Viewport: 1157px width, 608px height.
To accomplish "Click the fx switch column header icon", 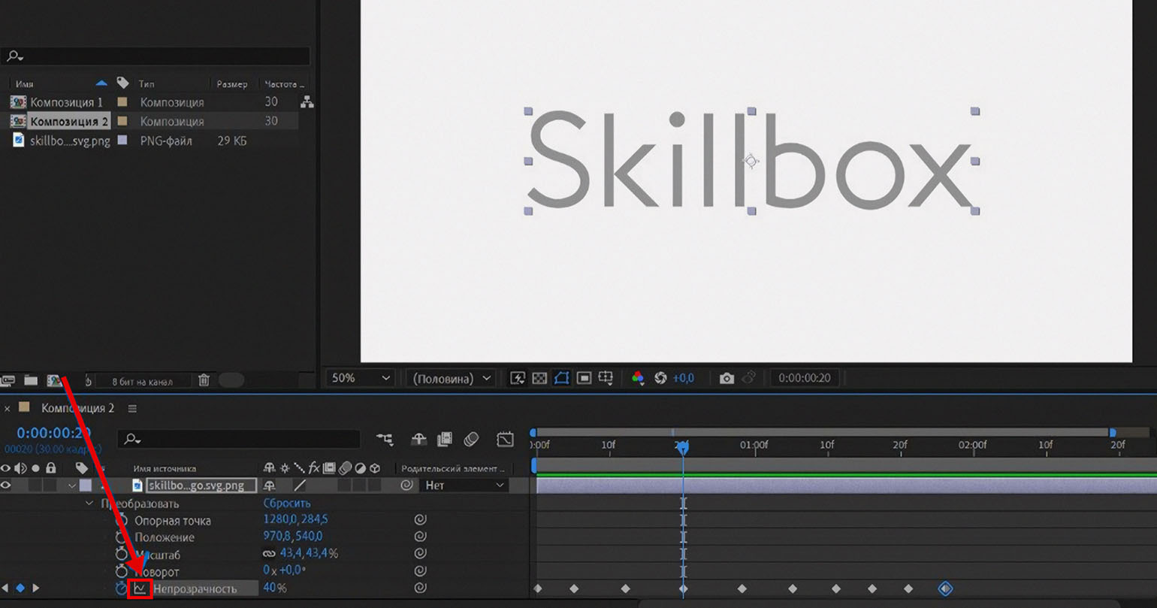I will coord(314,468).
